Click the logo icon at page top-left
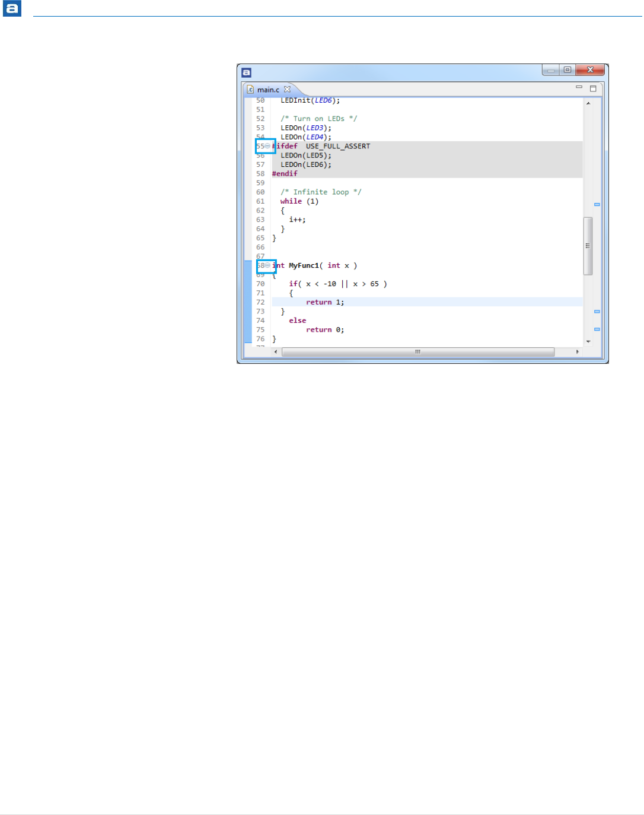Image resolution: width=644 pixels, height=815 pixels. tap(12, 8)
